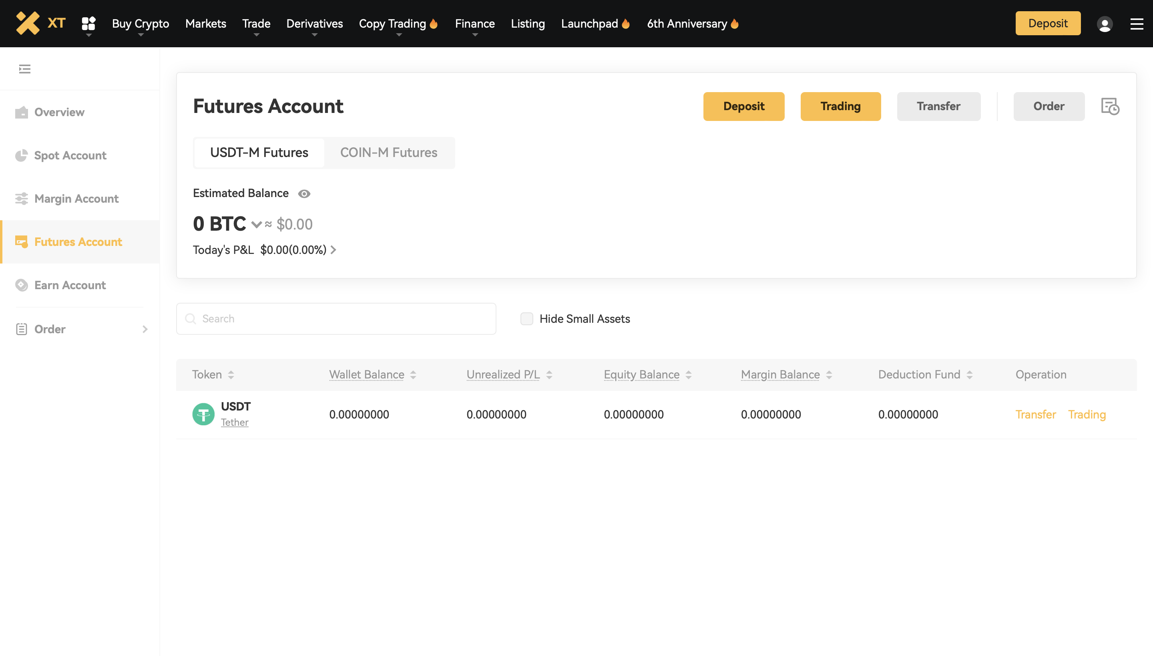This screenshot has width=1153, height=656.
Task: Switch to the COIN-M Futures tab
Action: pyautogui.click(x=389, y=153)
